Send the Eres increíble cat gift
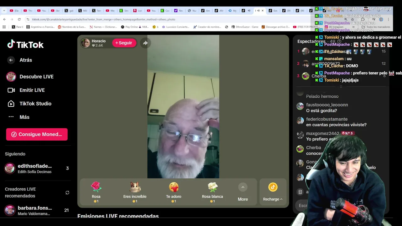Viewport: 402px width, 226px height. click(x=135, y=192)
